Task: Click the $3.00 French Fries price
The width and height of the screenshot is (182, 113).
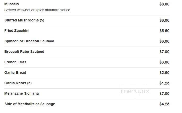Action: pos(164,62)
